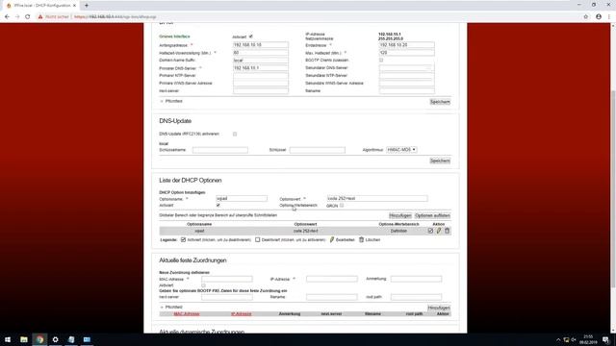Enable BOOTP Clients zulassen checkbox
Viewport: 616px width, 346px height.
[381, 60]
